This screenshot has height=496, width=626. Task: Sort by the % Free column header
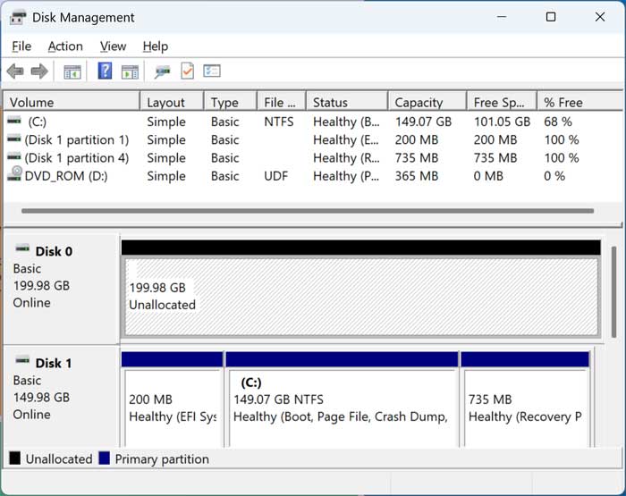click(579, 102)
